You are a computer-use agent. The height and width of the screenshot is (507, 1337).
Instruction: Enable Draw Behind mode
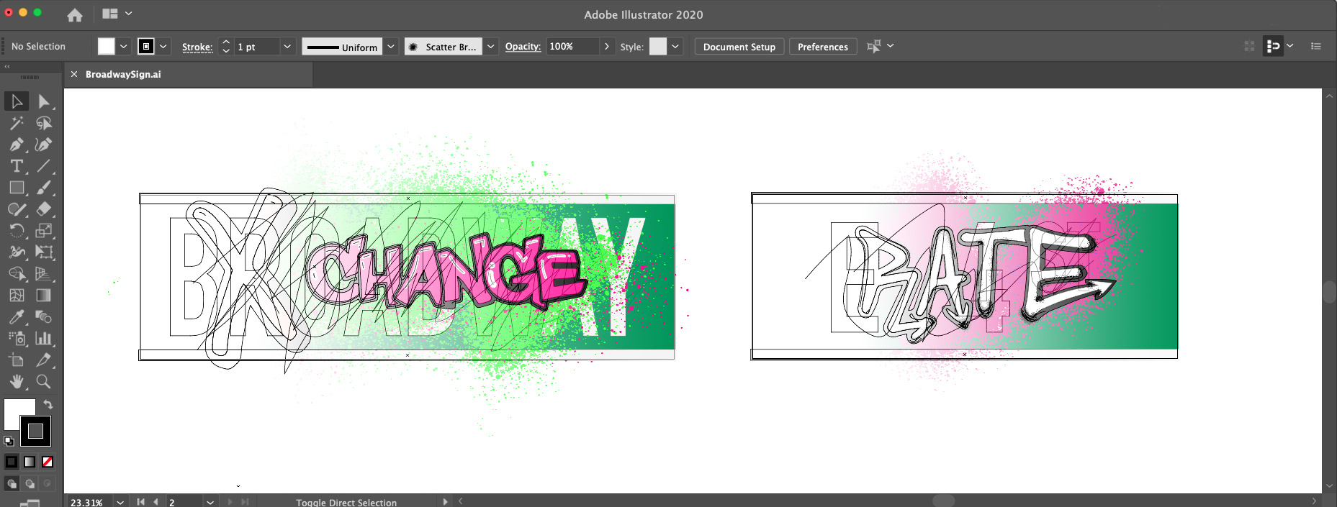(30, 484)
